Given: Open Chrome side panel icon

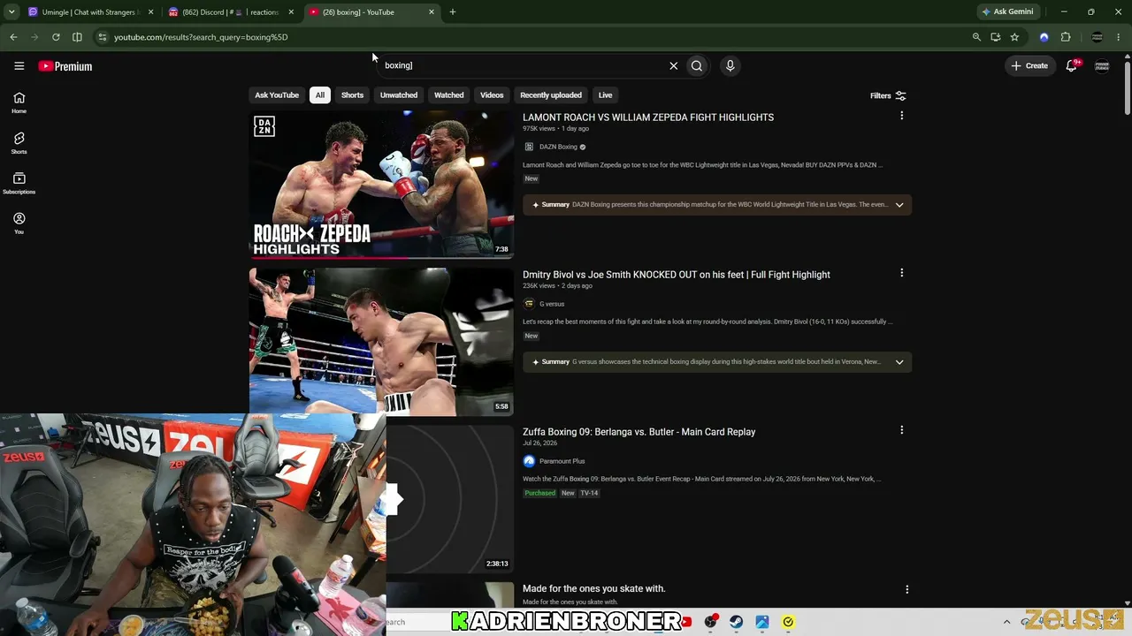Looking at the screenshot, I should 77,37.
